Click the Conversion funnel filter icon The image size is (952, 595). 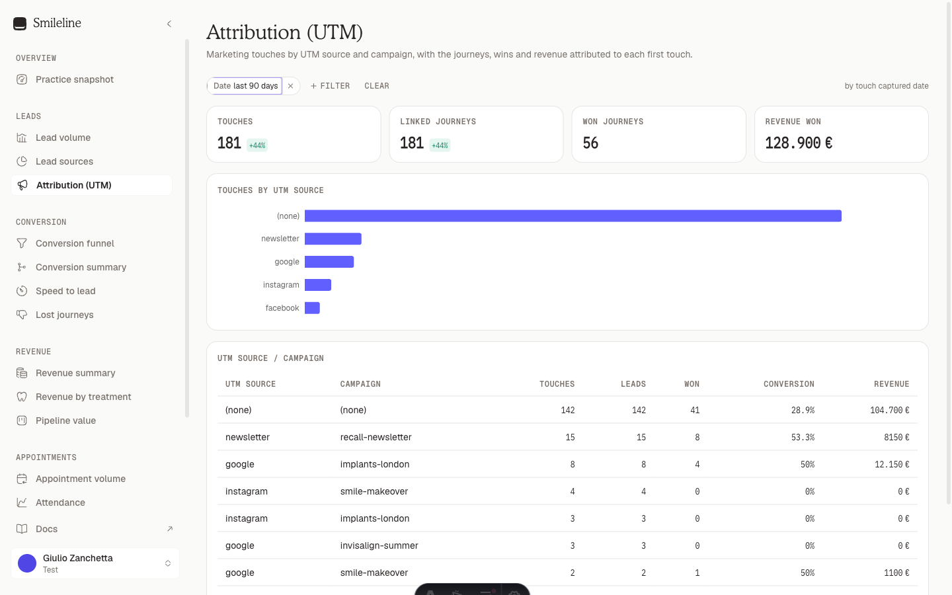(x=22, y=243)
